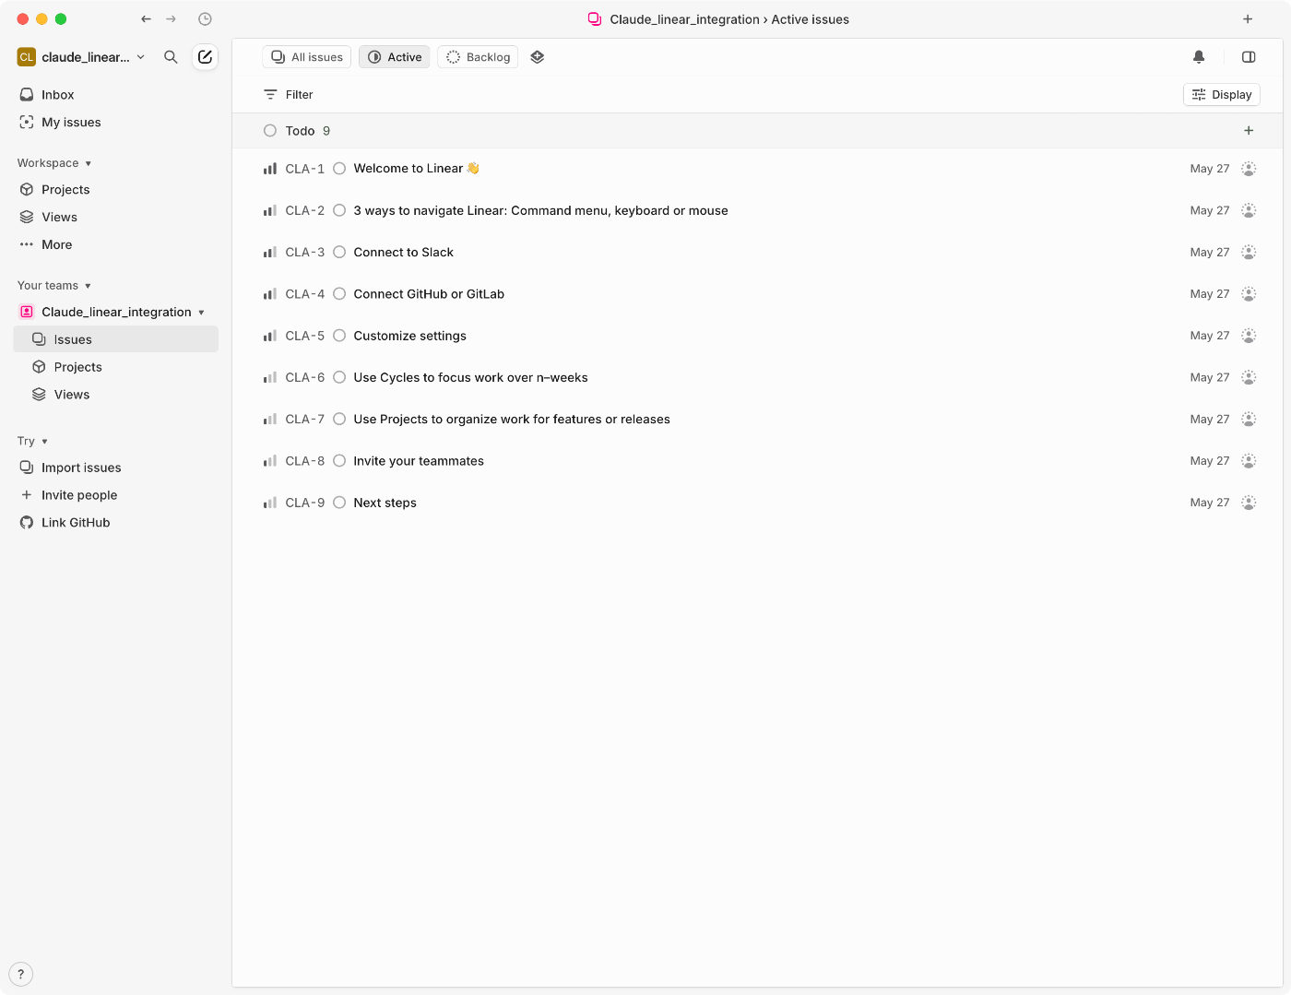The height and width of the screenshot is (995, 1291).
Task: Click the Filter button
Action: pyautogui.click(x=289, y=95)
